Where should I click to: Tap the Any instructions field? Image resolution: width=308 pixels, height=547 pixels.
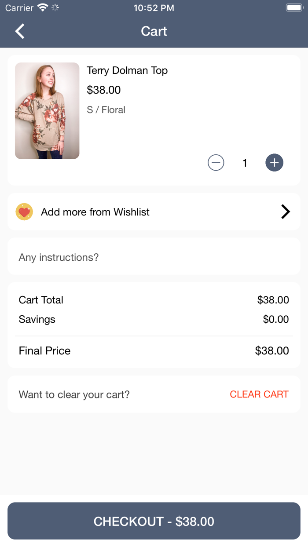tap(154, 257)
